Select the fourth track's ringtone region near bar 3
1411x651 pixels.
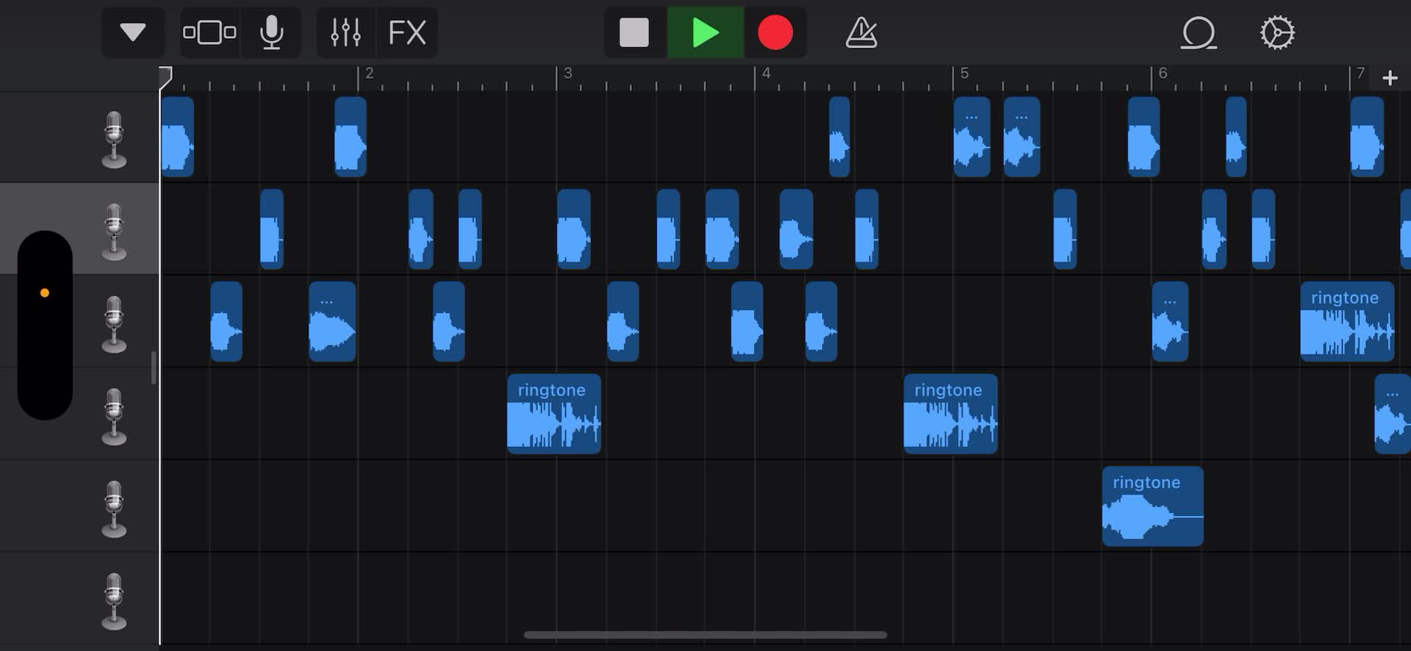click(x=554, y=414)
